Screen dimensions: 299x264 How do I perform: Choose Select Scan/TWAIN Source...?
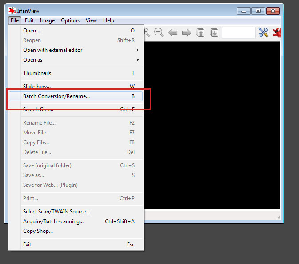76,212
